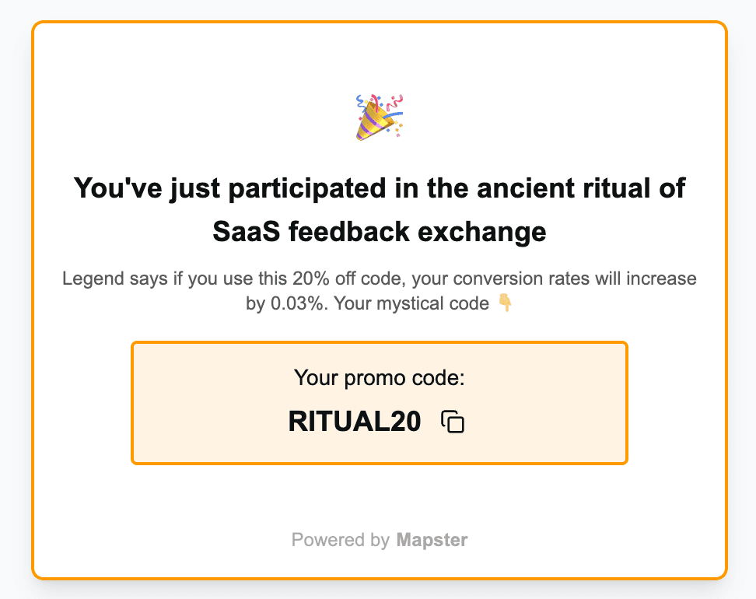Select the RITUAL20 promo code text
Viewport: 756px width, 599px height.
(x=355, y=421)
